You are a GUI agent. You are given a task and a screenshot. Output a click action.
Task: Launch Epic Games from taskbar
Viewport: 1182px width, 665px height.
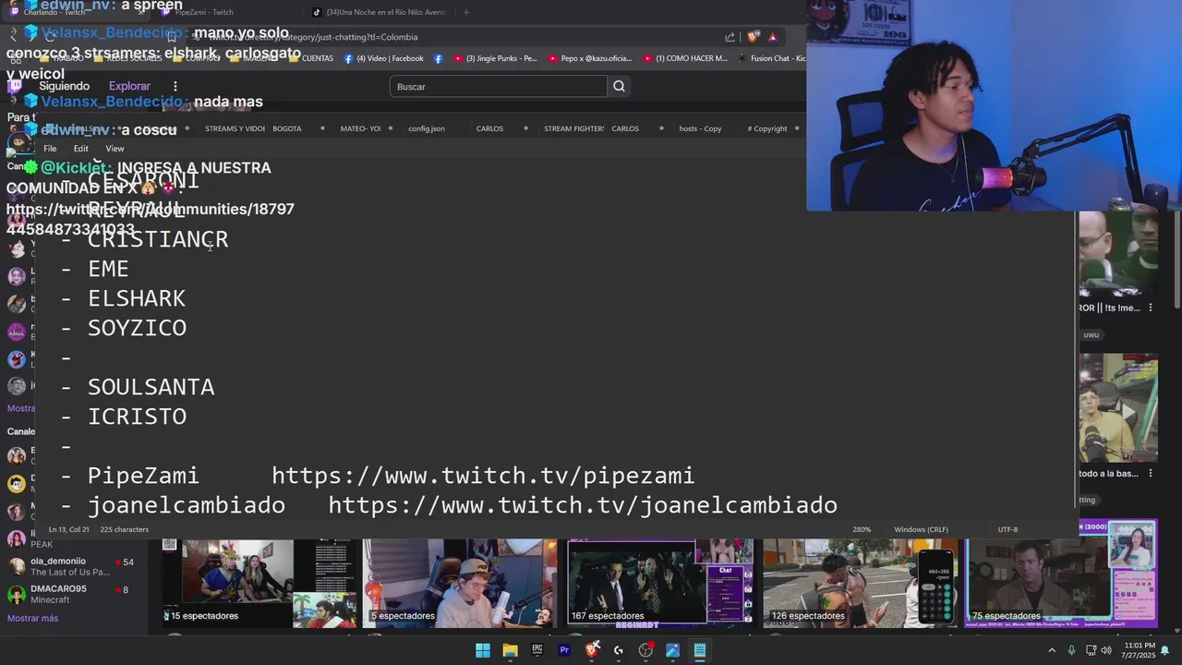tap(537, 650)
